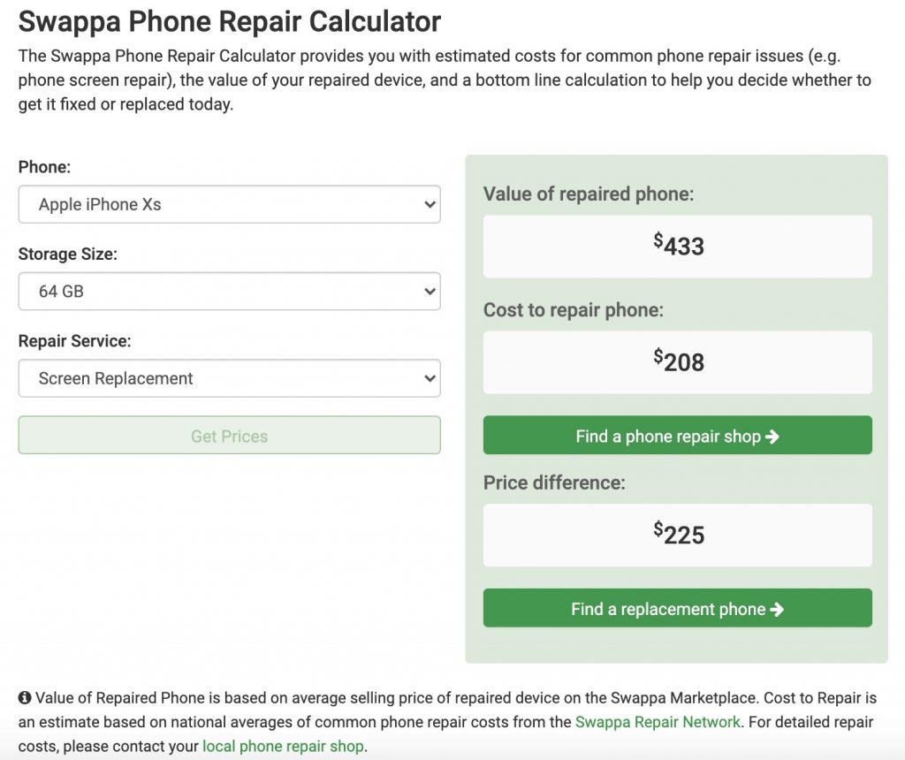Viewport: 905px width, 760px height.
Task: Click the Swappa Phone Repair Calculator heading
Action: click(229, 22)
